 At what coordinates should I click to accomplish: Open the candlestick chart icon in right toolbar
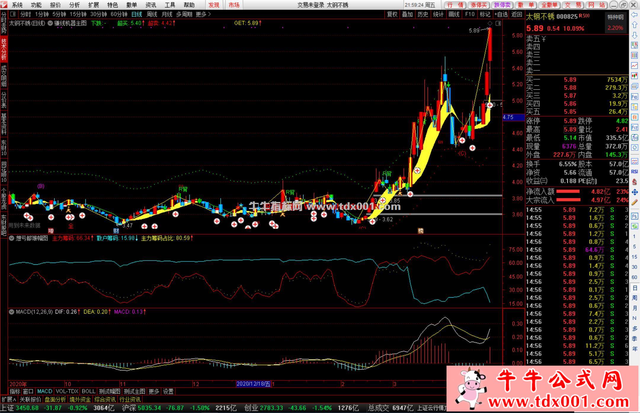point(634,76)
